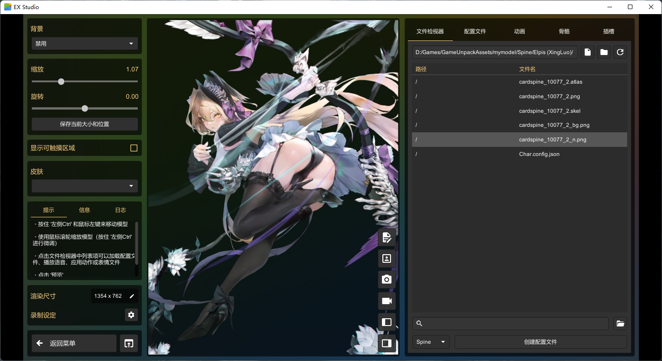Expand the 皮肤 dropdown
The width and height of the screenshot is (662, 361).
(85, 186)
